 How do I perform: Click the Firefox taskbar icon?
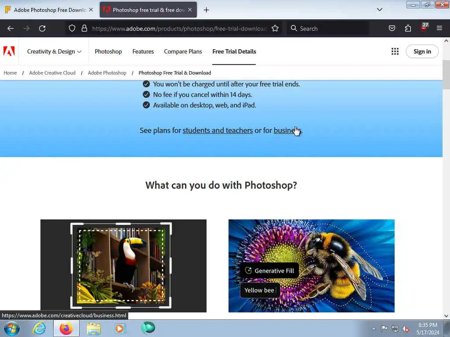[x=66, y=328]
